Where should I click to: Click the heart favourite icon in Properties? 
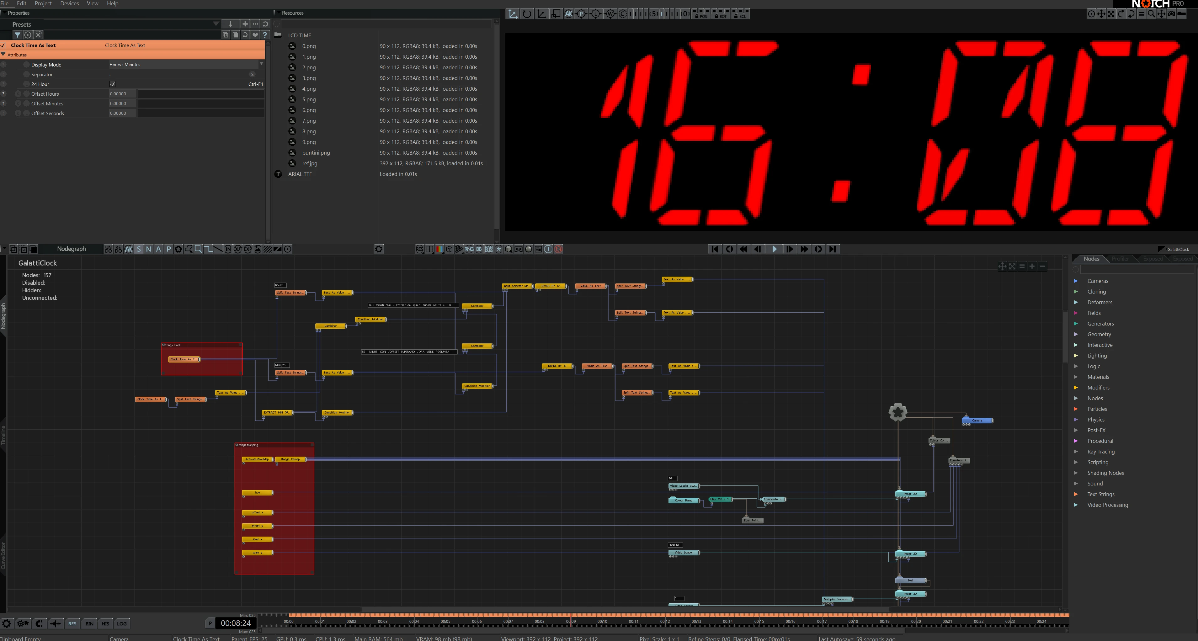[255, 35]
